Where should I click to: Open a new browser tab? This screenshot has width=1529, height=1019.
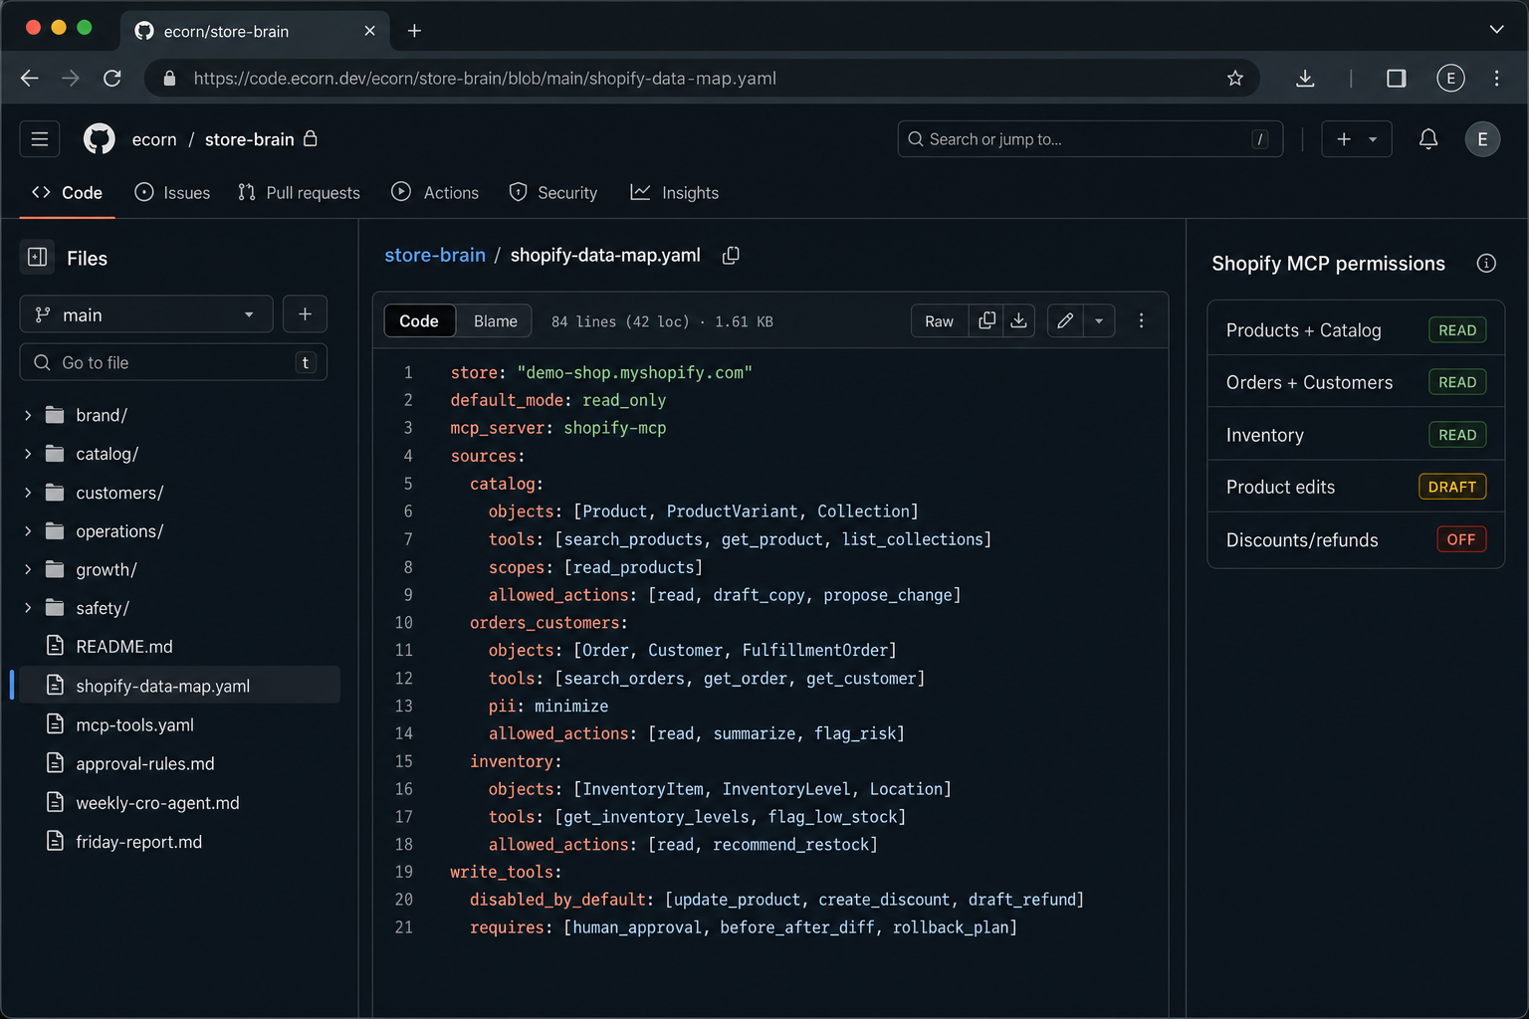coord(414,31)
